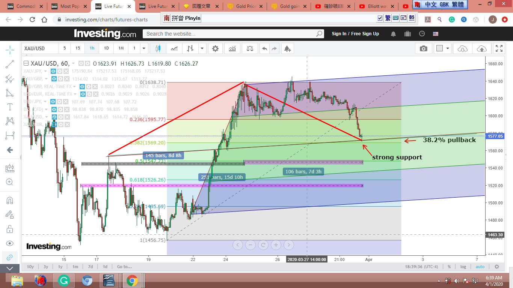
Task: Open the portfolio briefcase icon
Action: pyautogui.click(x=407, y=34)
